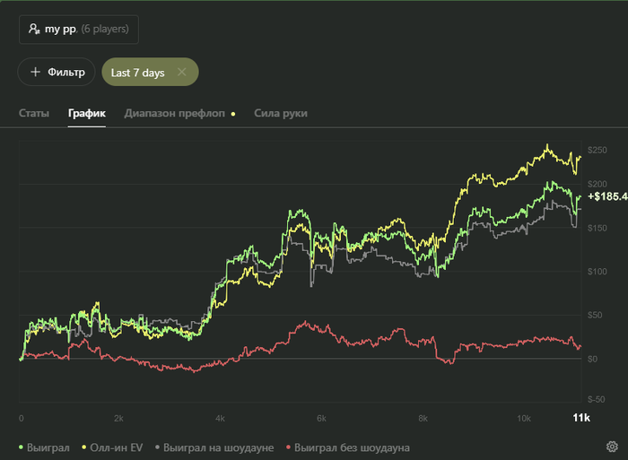Click the plus icon in Фильтр
Viewport: 628px width, 460px height.
coord(35,72)
